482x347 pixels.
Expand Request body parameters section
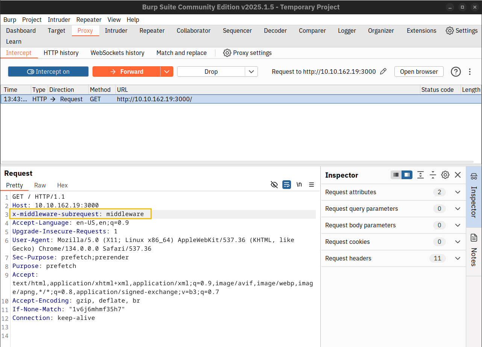pyautogui.click(x=394, y=225)
